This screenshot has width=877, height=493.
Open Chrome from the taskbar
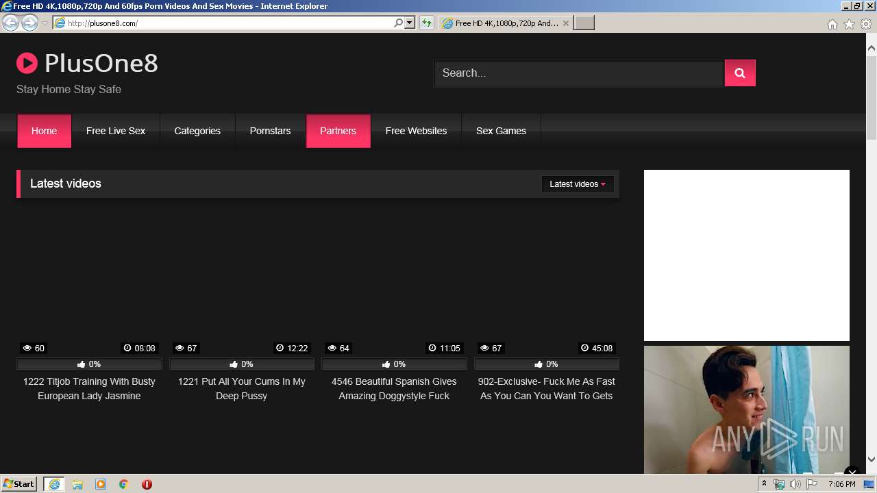pos(124,484)
